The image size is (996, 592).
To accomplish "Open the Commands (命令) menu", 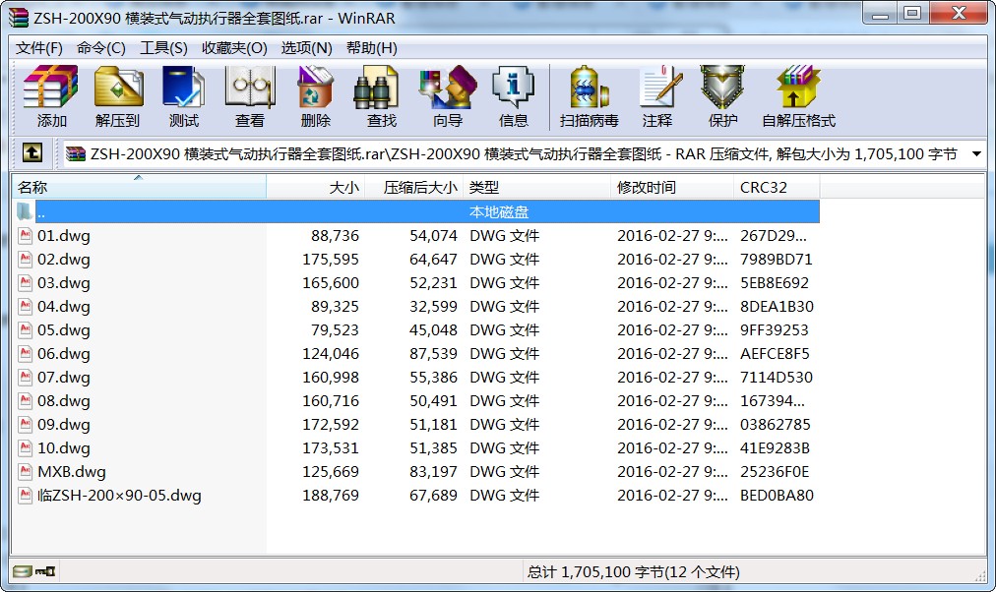I will 101,48.
